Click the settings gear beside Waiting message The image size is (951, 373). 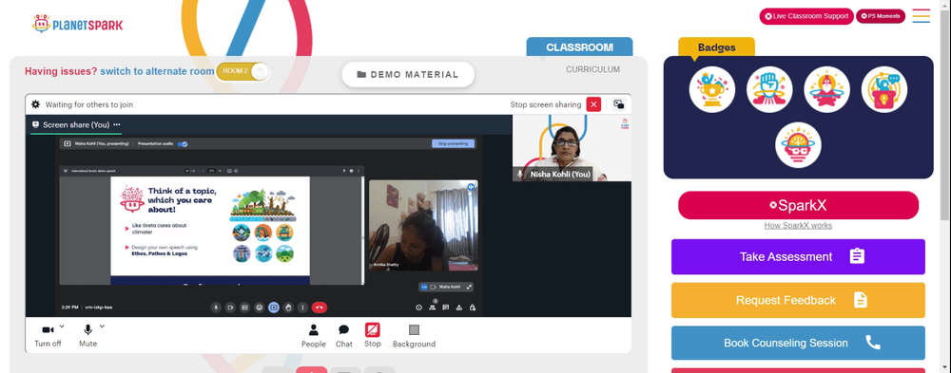coord(35,104)
